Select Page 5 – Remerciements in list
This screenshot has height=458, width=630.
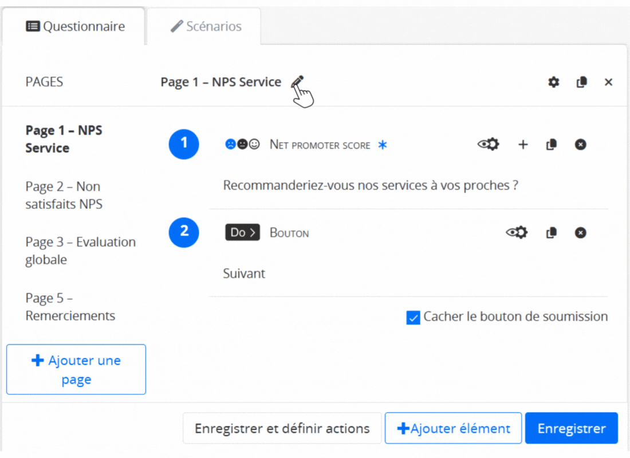[70, 307]
